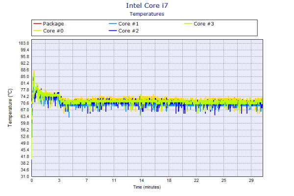The width and height of the screenshot is (294, 196).
Task: Click the 3 minute x-axis tick label
Action: 59,180
